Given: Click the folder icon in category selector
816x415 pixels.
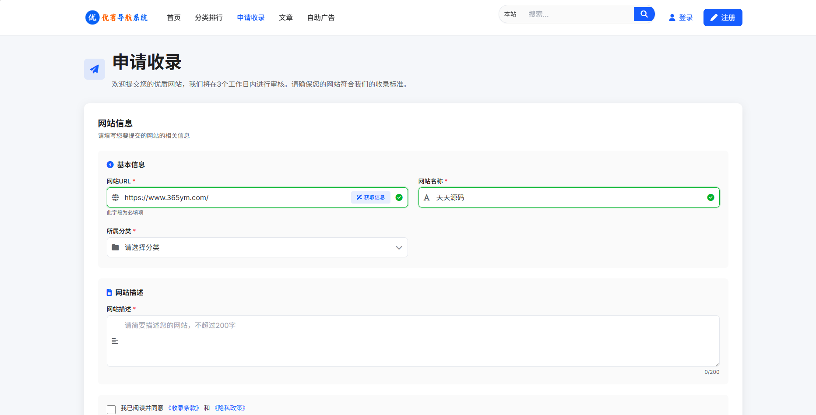Looking at the screenshot, I should [x=116, y=247].
